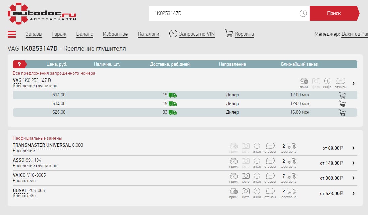Image resolution: width=368 pixels, height=215 pixels.
Task: Click the VAG brand link
Action: point(17,80)
